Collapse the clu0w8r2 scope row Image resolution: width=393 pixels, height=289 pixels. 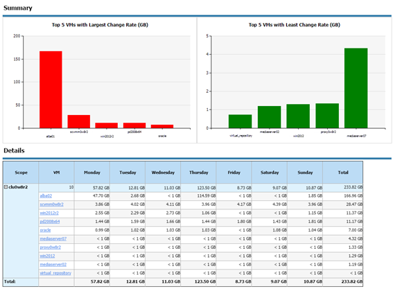pyautogui.click(x=6, y=187)
